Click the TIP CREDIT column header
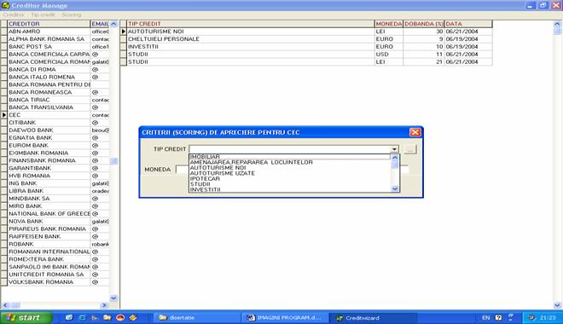563x324 pixels. point(251,24)
